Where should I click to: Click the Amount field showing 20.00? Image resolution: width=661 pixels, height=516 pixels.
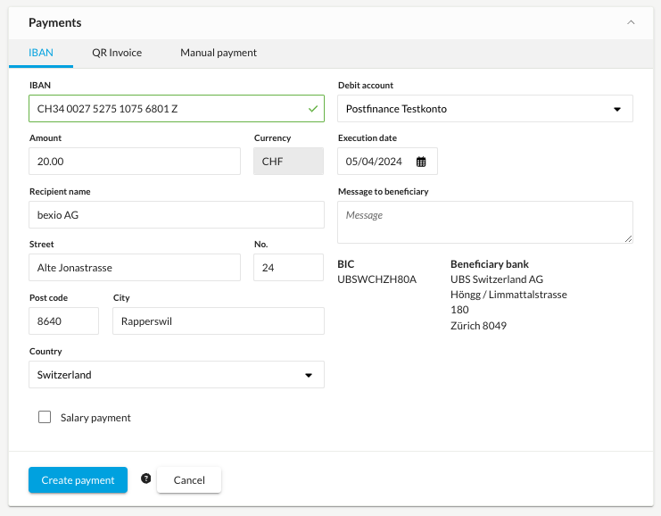135,162
